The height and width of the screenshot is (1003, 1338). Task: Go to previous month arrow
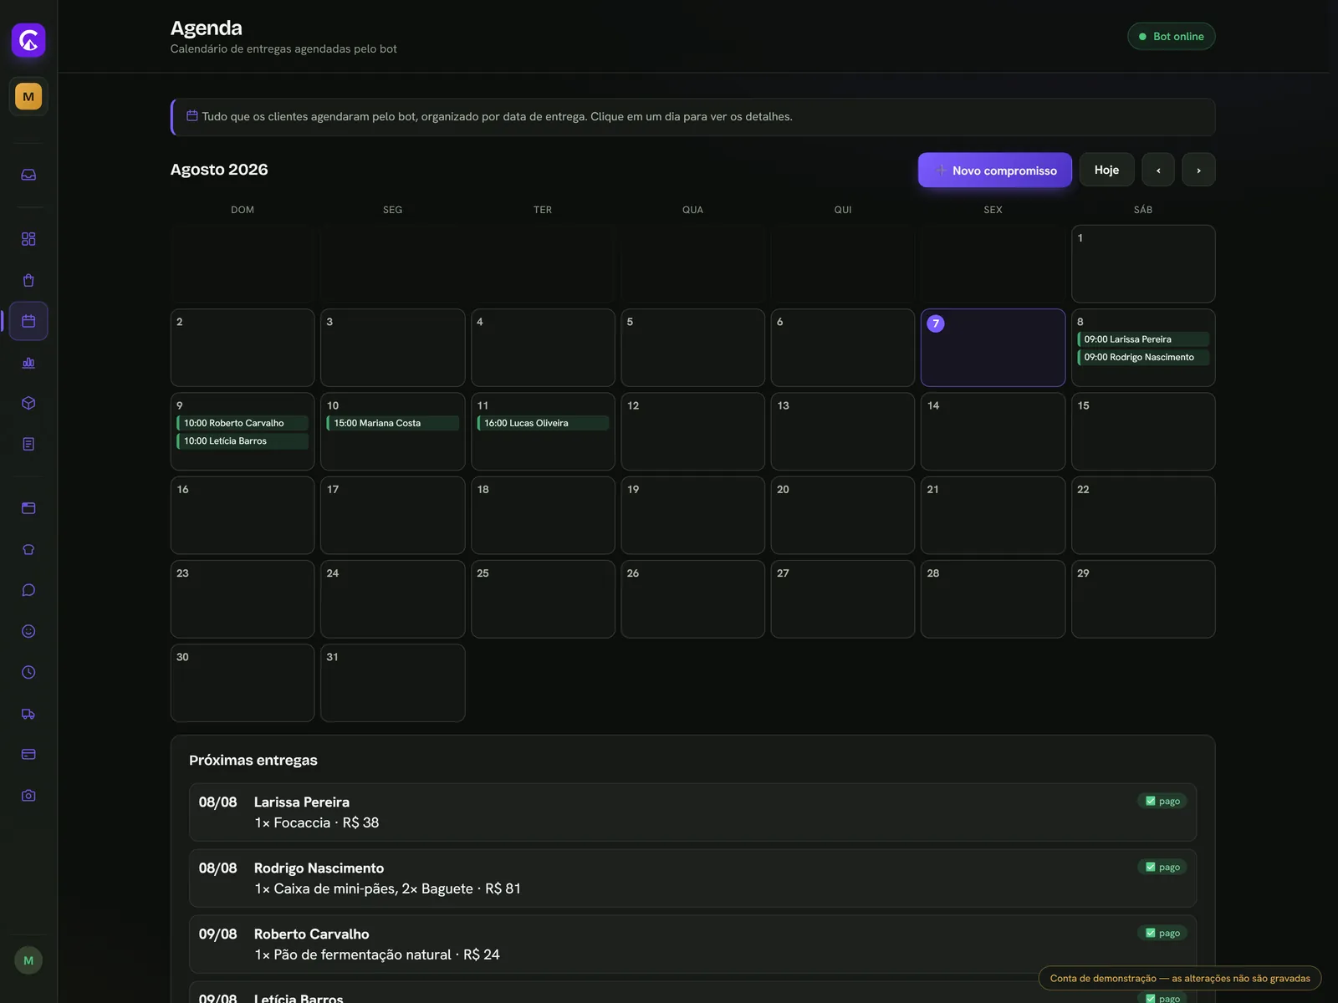1158,170
